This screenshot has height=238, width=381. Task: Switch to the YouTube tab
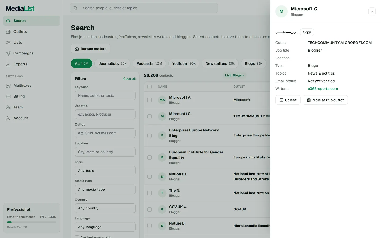184,63
